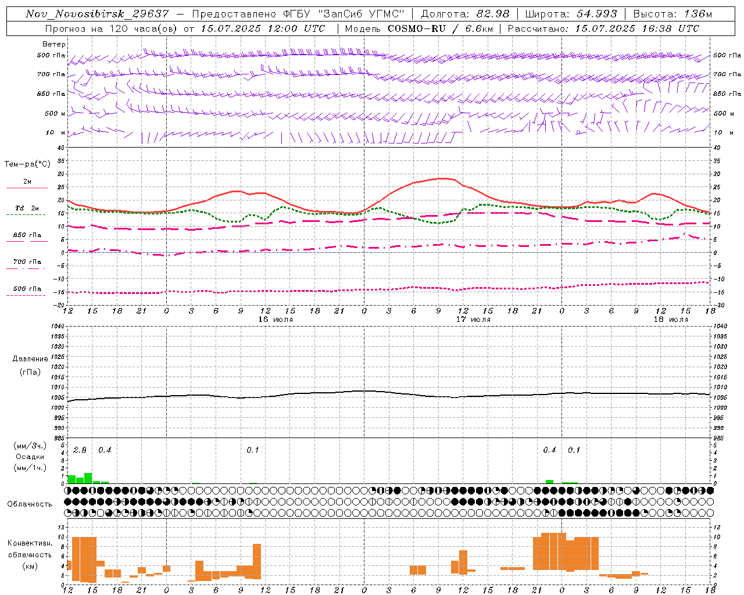Click the (мм/3ч.) precipitation unit label
The height and width of the screenshot is (595, 744).
(30, 446)
